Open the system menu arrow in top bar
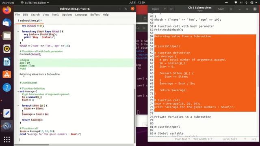 click(x=256, y=2)
